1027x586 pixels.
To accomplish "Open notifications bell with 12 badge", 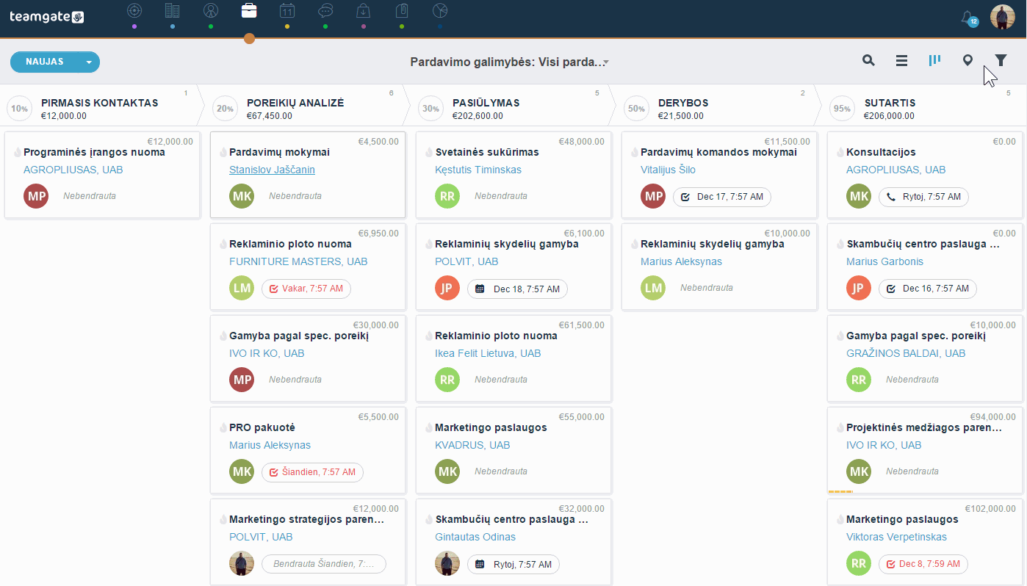I will coord(969,18).
